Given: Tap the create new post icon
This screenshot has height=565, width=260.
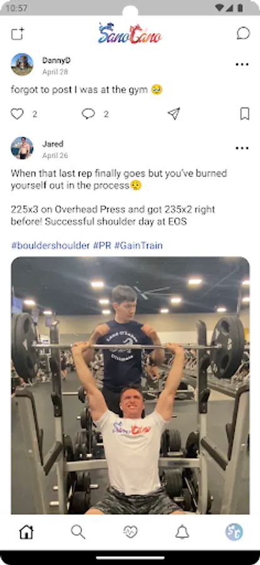Looking at the screenshot, I should pyautogui.click(x=18, y=33).
